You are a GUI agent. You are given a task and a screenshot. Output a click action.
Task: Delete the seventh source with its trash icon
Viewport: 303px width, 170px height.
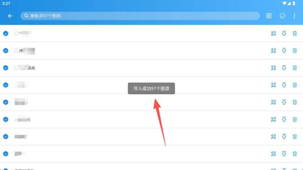[295, 136]
